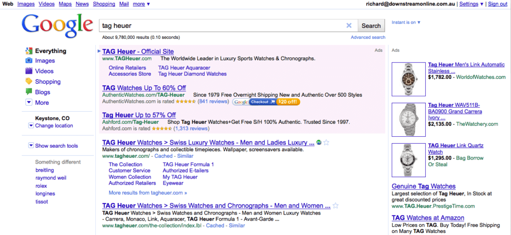Click Cached link for the-collection result
Viewport: 511px width, 235px height.
click(x=216, y=226)
